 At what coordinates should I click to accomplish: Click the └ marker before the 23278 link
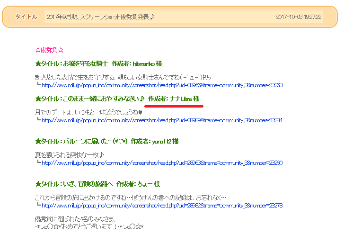[39, 206]
